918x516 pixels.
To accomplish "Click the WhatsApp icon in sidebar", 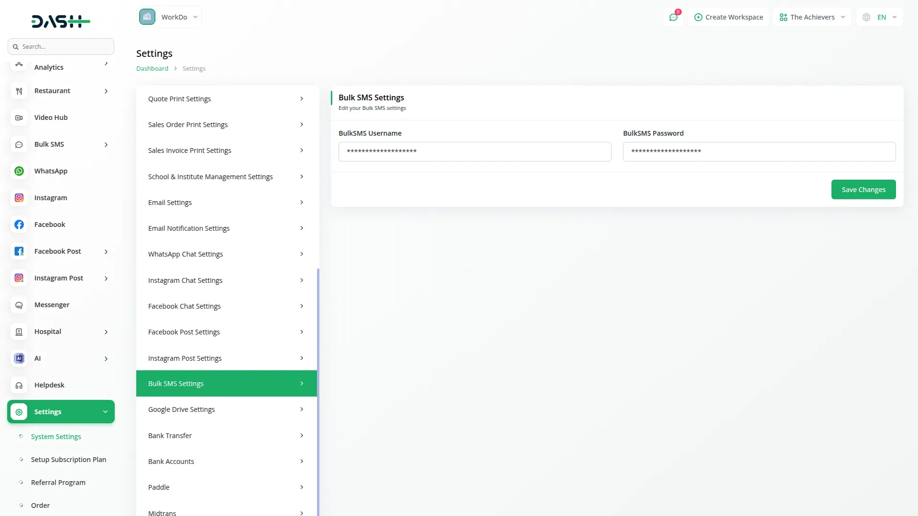I will tap(19, 171).
